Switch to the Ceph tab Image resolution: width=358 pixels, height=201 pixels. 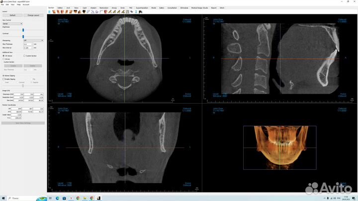click(85, 8)
